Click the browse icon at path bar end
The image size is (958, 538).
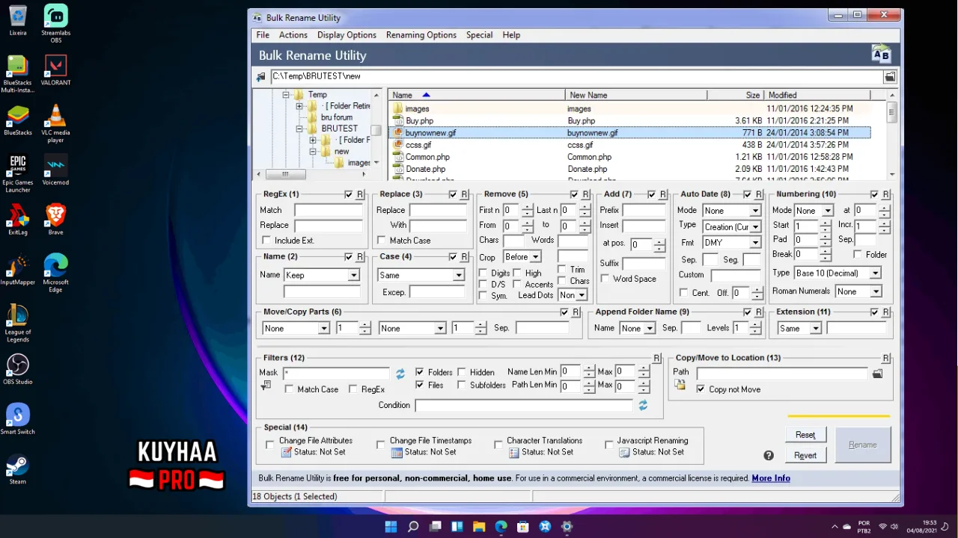pos(890,77)
